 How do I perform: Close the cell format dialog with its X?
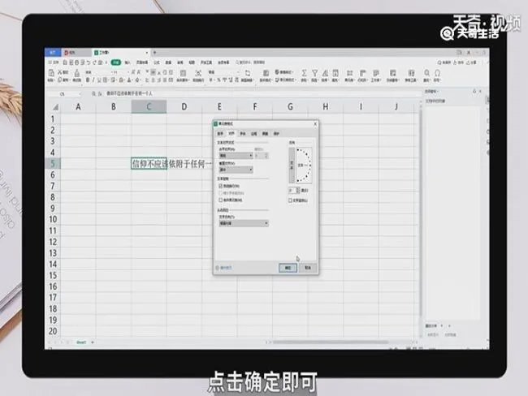[315, 124]
